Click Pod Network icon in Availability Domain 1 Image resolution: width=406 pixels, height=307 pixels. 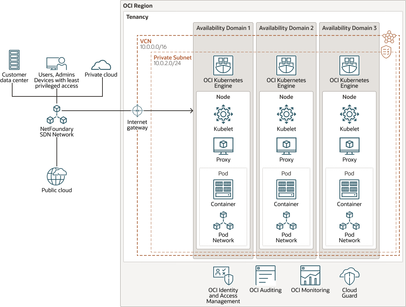click(223, 221)
